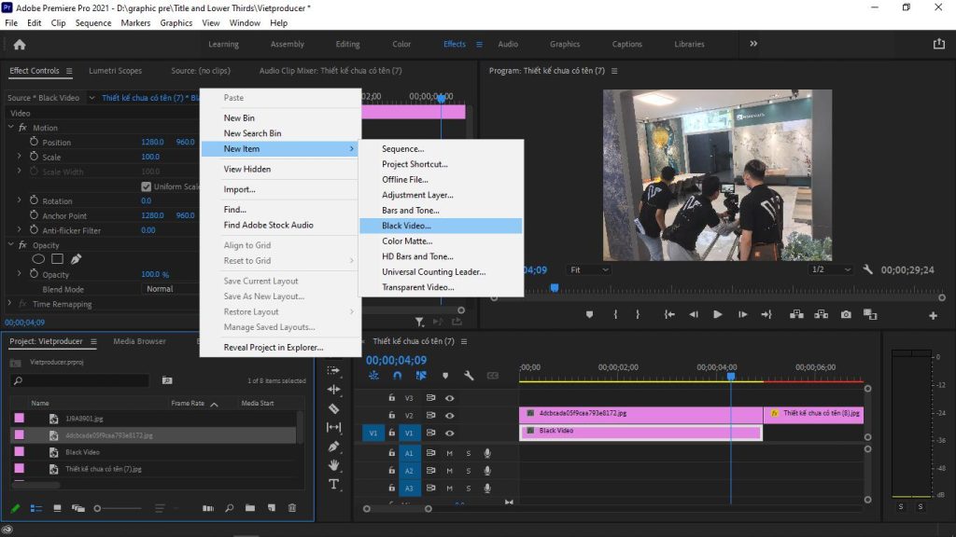Open the 1/2 playback resolution dropdown

click(830, 269)
